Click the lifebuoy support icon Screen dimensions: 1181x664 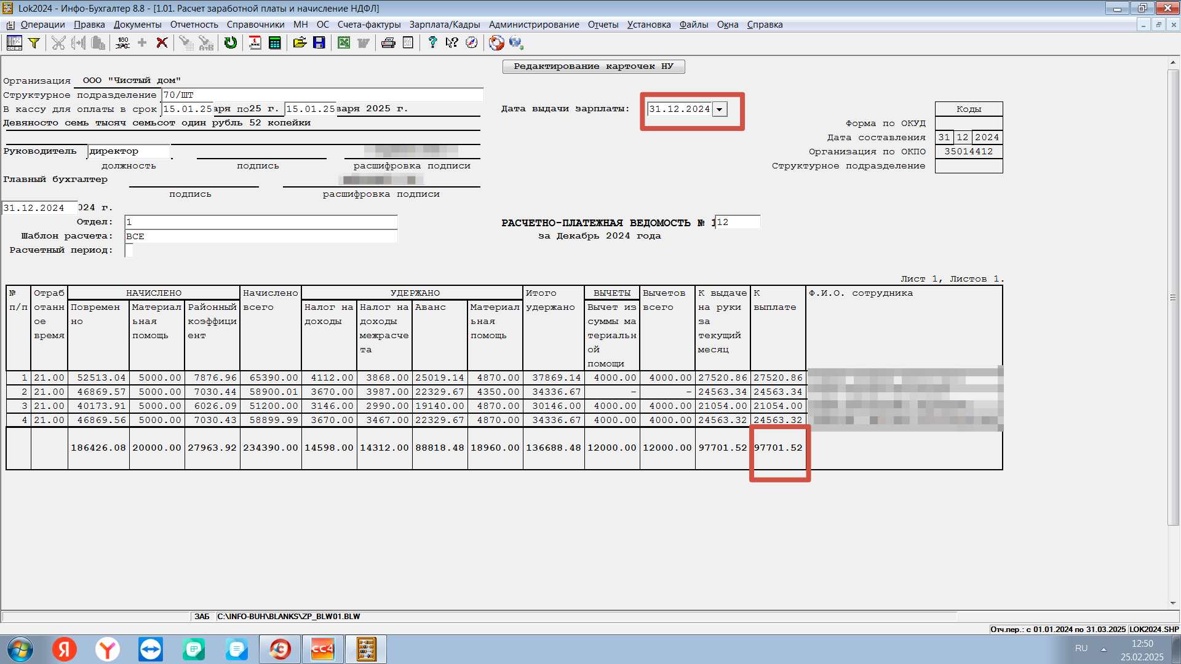(496, 42)
